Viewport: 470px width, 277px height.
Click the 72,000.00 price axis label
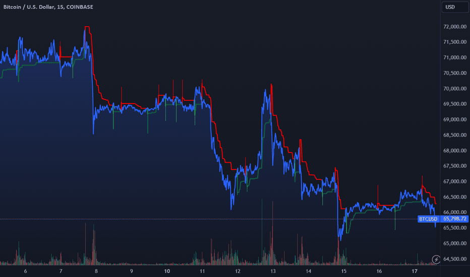(455, 27)
